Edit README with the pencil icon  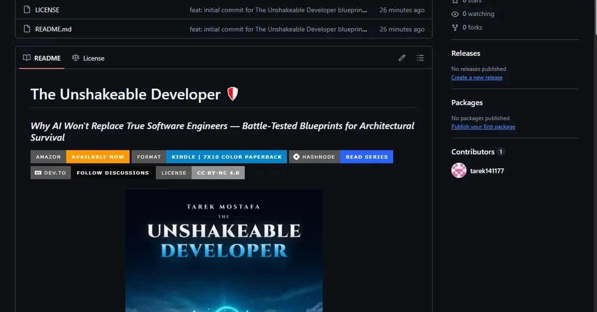[x=402, y=58]
